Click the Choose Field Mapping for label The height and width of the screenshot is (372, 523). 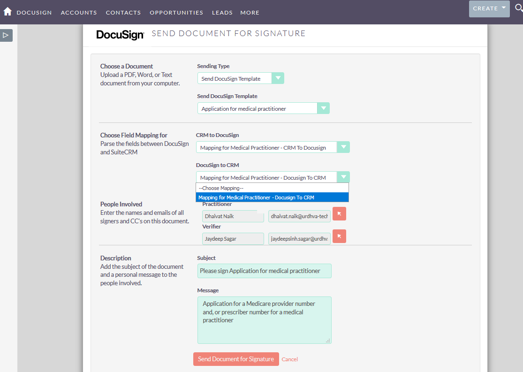(x=134, y=135)
